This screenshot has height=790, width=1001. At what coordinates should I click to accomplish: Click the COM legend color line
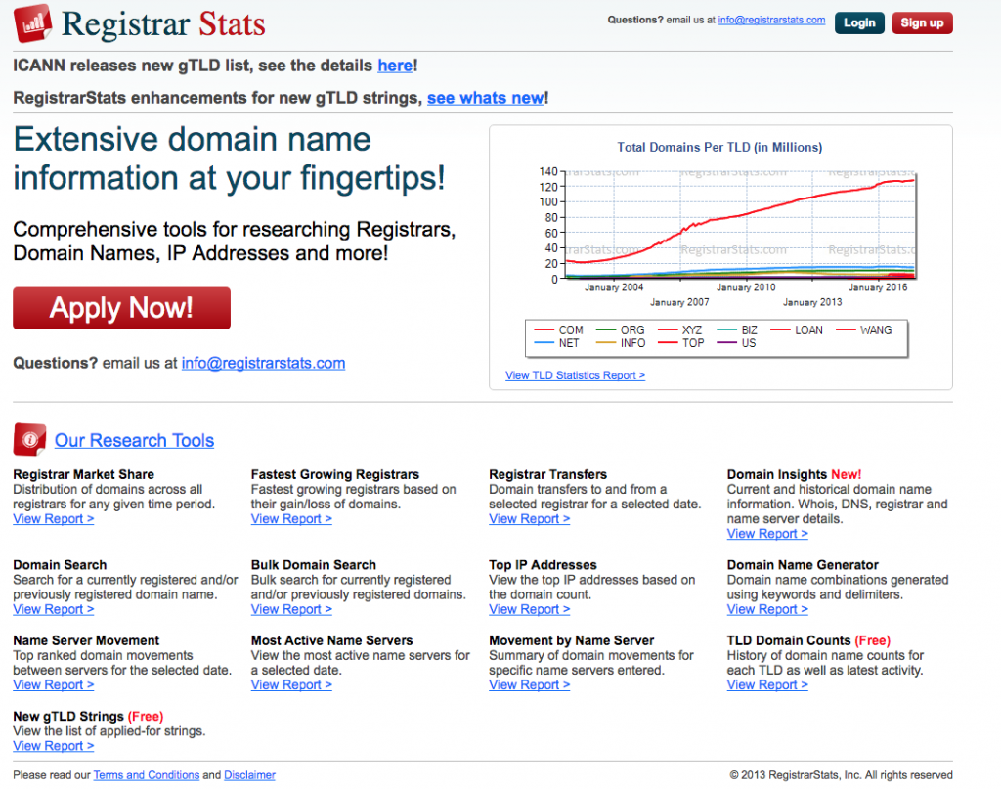pos(544,330)
